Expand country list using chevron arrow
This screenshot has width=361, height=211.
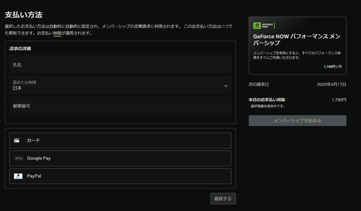click(x=226, y=86)
